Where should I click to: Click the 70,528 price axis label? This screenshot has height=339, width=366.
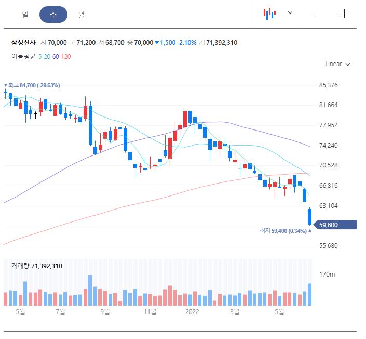click(329, 165)
